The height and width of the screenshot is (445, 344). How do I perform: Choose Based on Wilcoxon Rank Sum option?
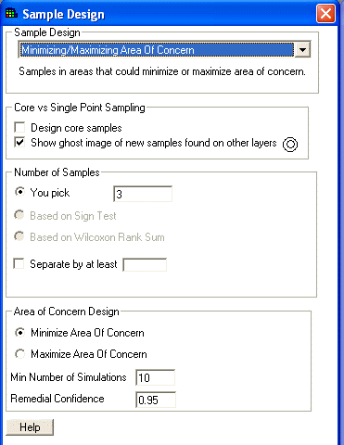19,236
